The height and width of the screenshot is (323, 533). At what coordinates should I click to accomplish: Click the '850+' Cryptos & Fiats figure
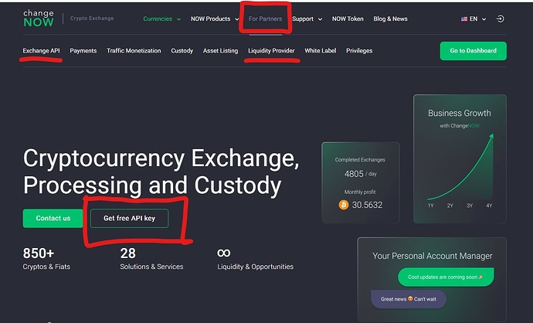(39, 253)
